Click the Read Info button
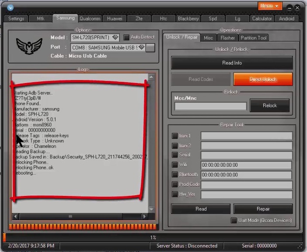The width and height of the screenshot is (307, 252). [x=232, y=63]
